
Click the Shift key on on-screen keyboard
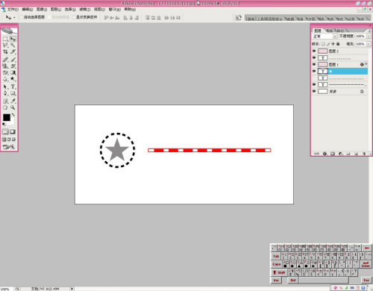pyautogui.click(x=279, y=272)
